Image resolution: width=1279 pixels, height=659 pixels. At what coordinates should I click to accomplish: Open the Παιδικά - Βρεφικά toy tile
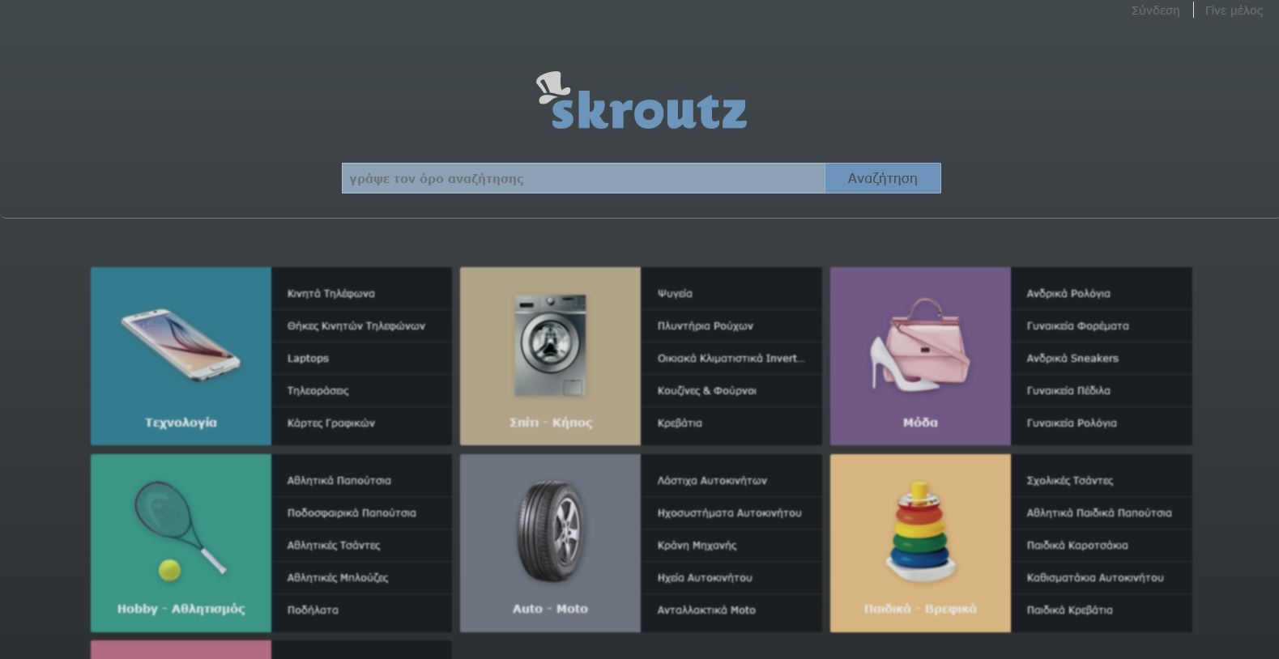pos(920,542)
